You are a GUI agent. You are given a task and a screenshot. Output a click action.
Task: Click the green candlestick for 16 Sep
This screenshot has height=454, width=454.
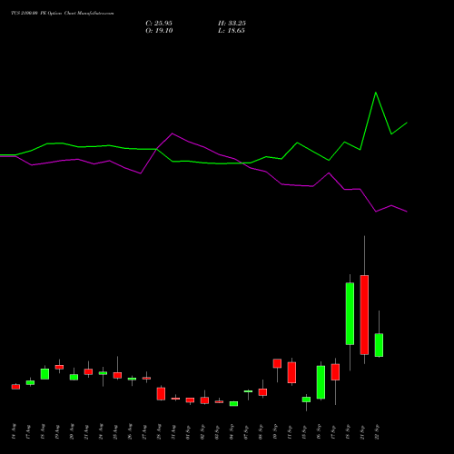(x=321, y=382)
